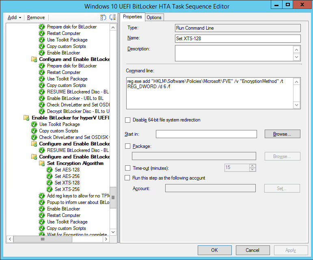This screenshot has width=313, height=260.
Task: Select Enable BitLocker for hyperV UEFI group
Action: [71, 118]
